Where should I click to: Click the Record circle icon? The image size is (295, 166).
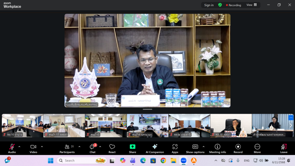coord(238,148)
